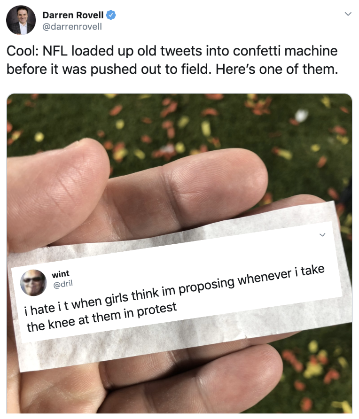Image resolution: width=359 pixels, height=419 pixels.
Task: Click the line 'the knee at them in protest'
Action: (101, 317)
